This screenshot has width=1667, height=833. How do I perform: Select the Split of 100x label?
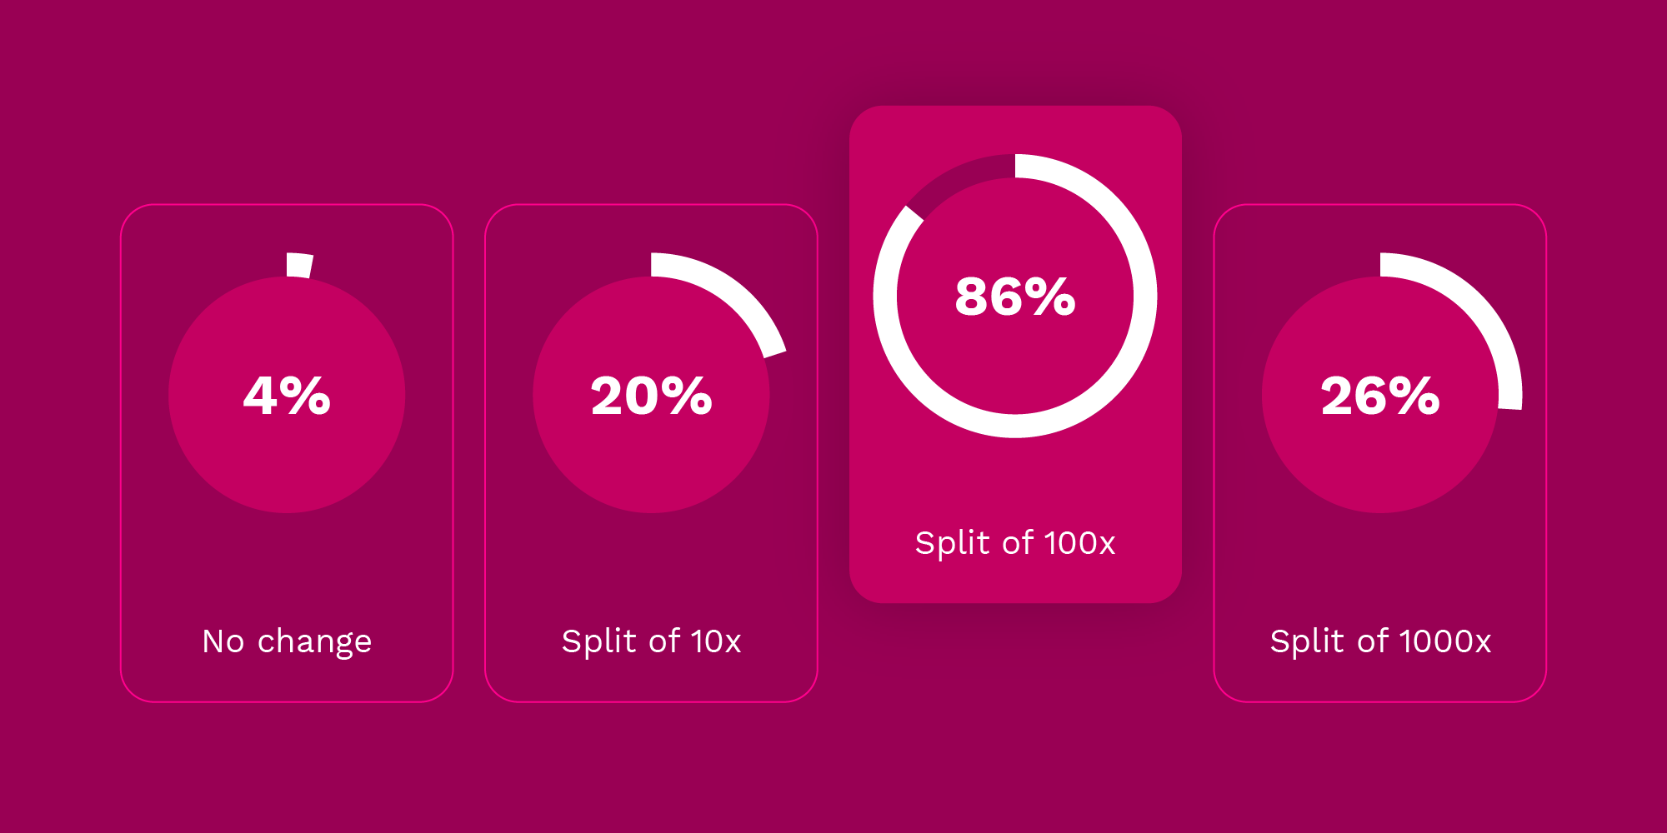1015,543
